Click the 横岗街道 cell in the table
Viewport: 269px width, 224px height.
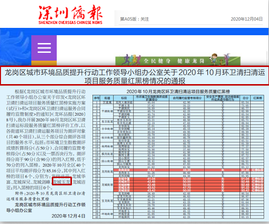click(x=107, y=154)
